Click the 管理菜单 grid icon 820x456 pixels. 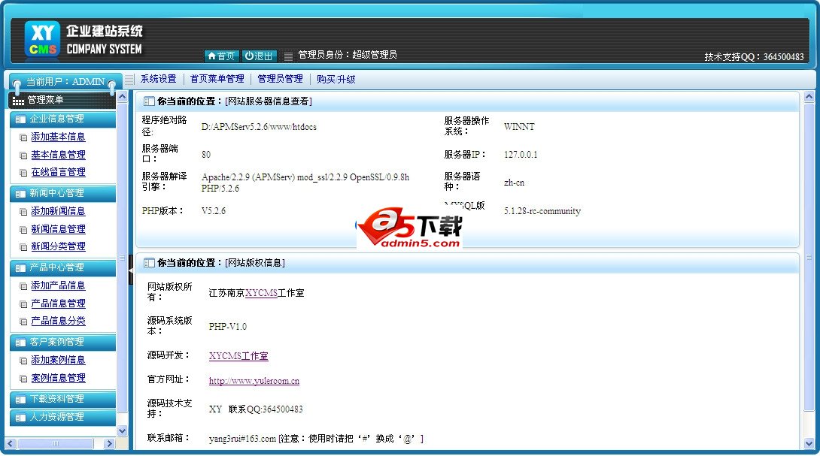18,101
